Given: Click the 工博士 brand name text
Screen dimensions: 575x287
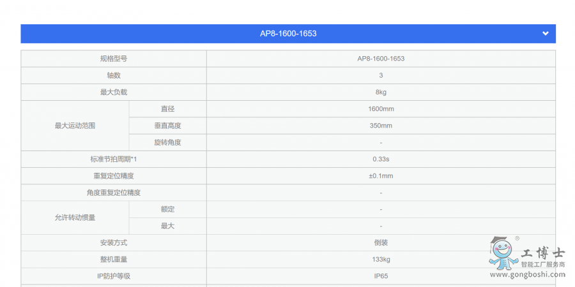Looking at the screenshot, I should (x=540, y=253).
